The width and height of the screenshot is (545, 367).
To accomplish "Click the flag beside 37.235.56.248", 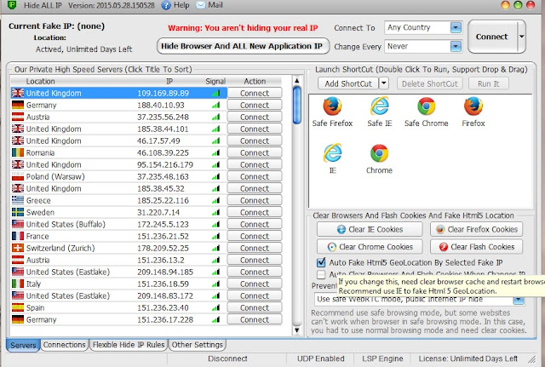I will 18,117.
